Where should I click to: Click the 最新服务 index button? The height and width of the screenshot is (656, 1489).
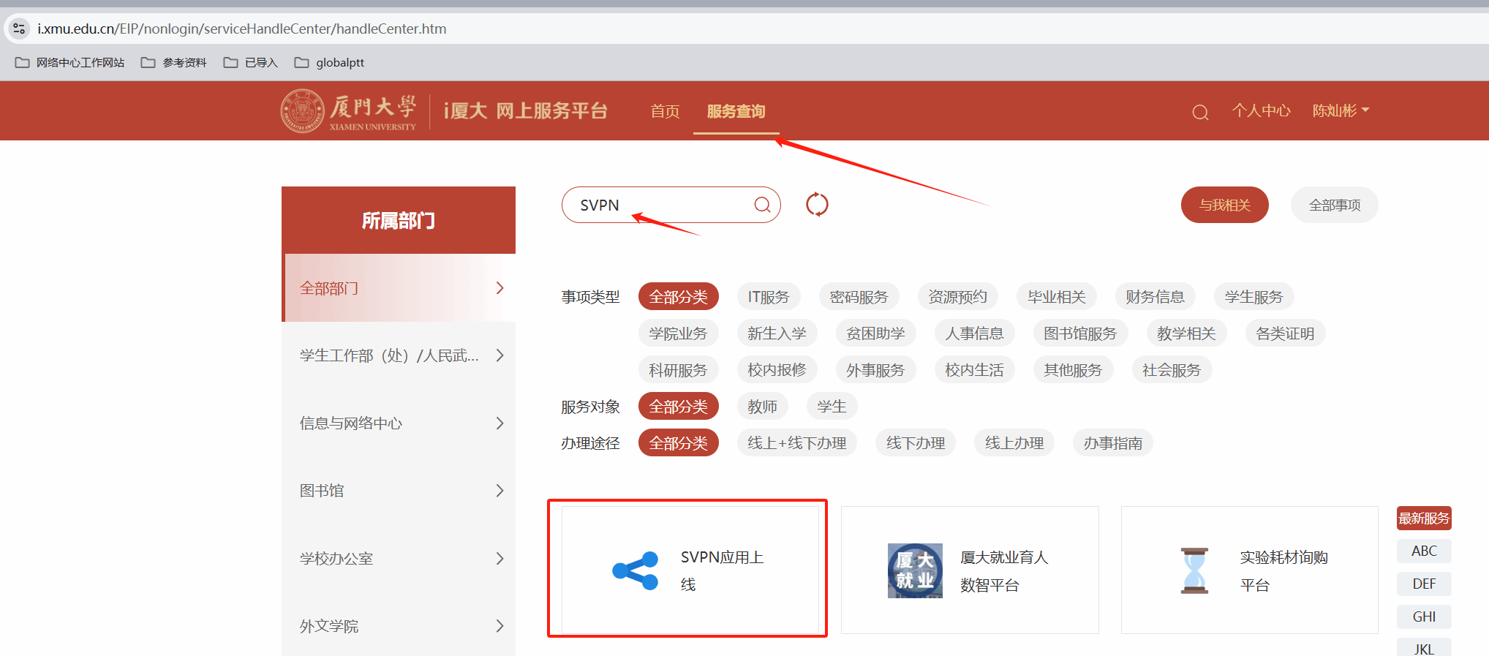(x=1424, y=519)
